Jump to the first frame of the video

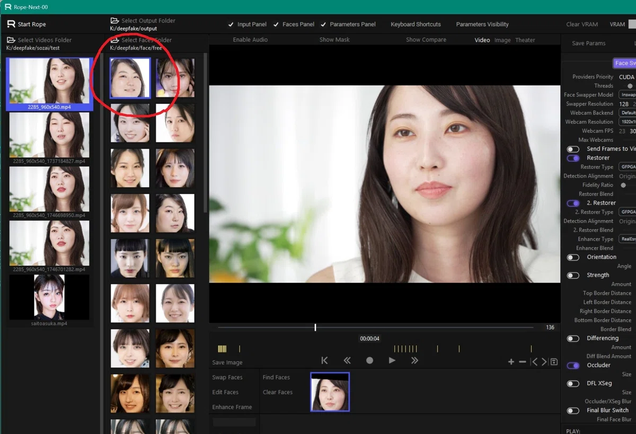324,360
